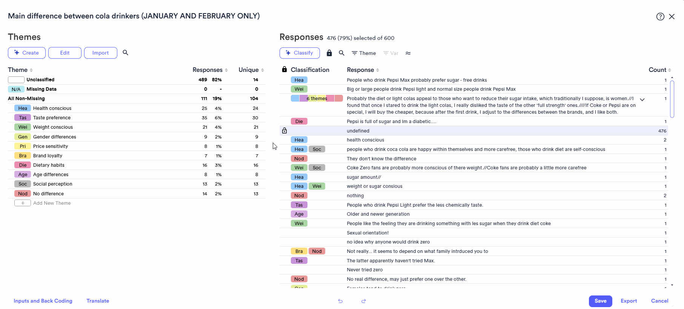Click the Import button in Themes panel

[x=100, y=53]
